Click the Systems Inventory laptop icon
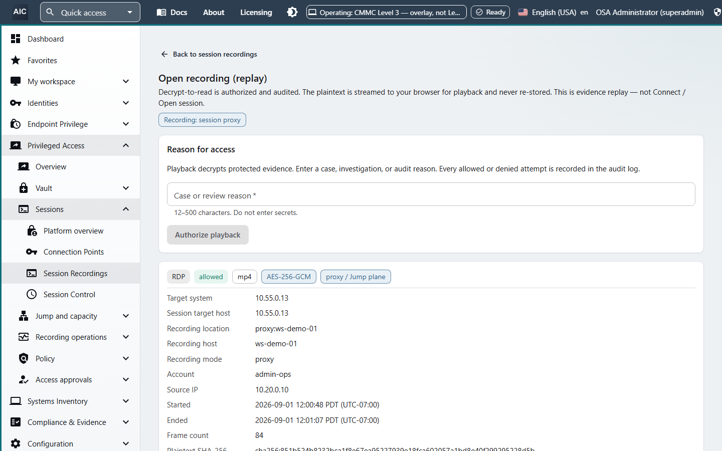Image resolution: width=722 pixels, height=451 pixels. (16, 401)
